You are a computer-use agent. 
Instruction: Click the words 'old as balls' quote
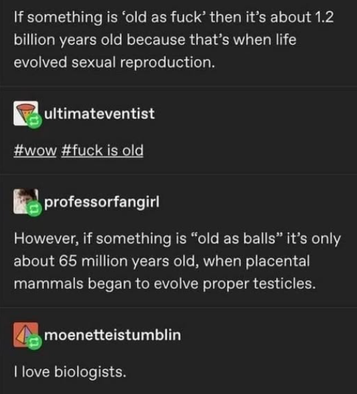click(x=237, y=239)
